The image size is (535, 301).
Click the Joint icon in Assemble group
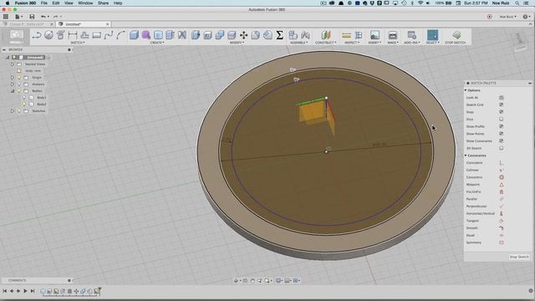(x=305, y=35)
